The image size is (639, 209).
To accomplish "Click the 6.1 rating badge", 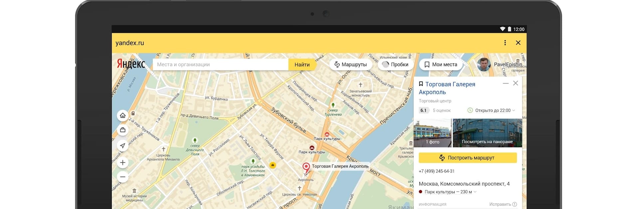I will 423,110.
